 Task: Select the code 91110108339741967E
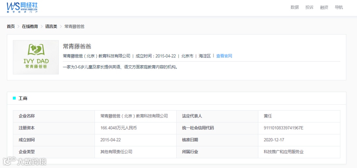284,128
